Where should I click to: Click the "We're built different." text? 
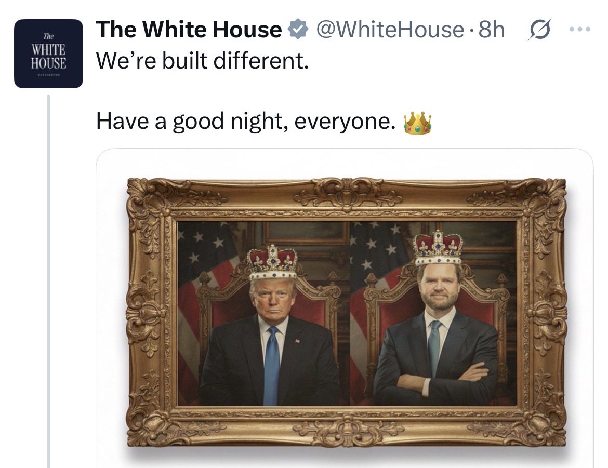pyautogui.click(x=203, y=61)
